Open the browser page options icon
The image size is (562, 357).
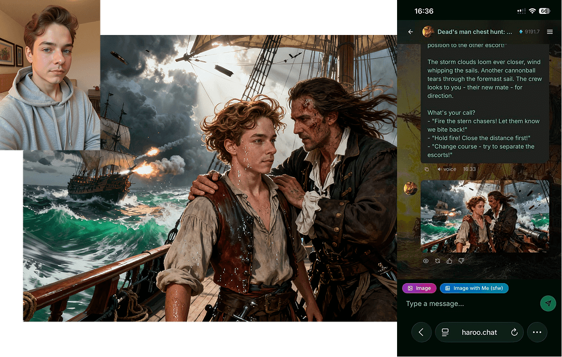point(445,332)
